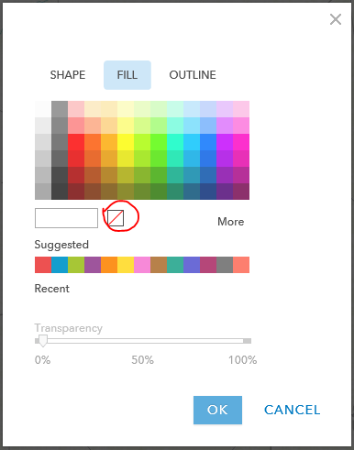
Task: Select white in the palette's top-left cell
Action: (43, 109)
